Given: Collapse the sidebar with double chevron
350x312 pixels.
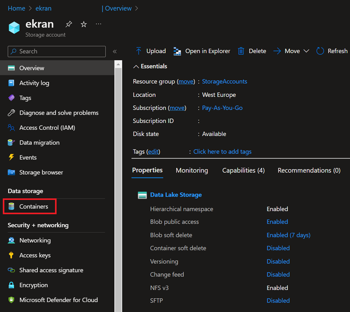Looking at the screenshot, I should pos(115,52).
